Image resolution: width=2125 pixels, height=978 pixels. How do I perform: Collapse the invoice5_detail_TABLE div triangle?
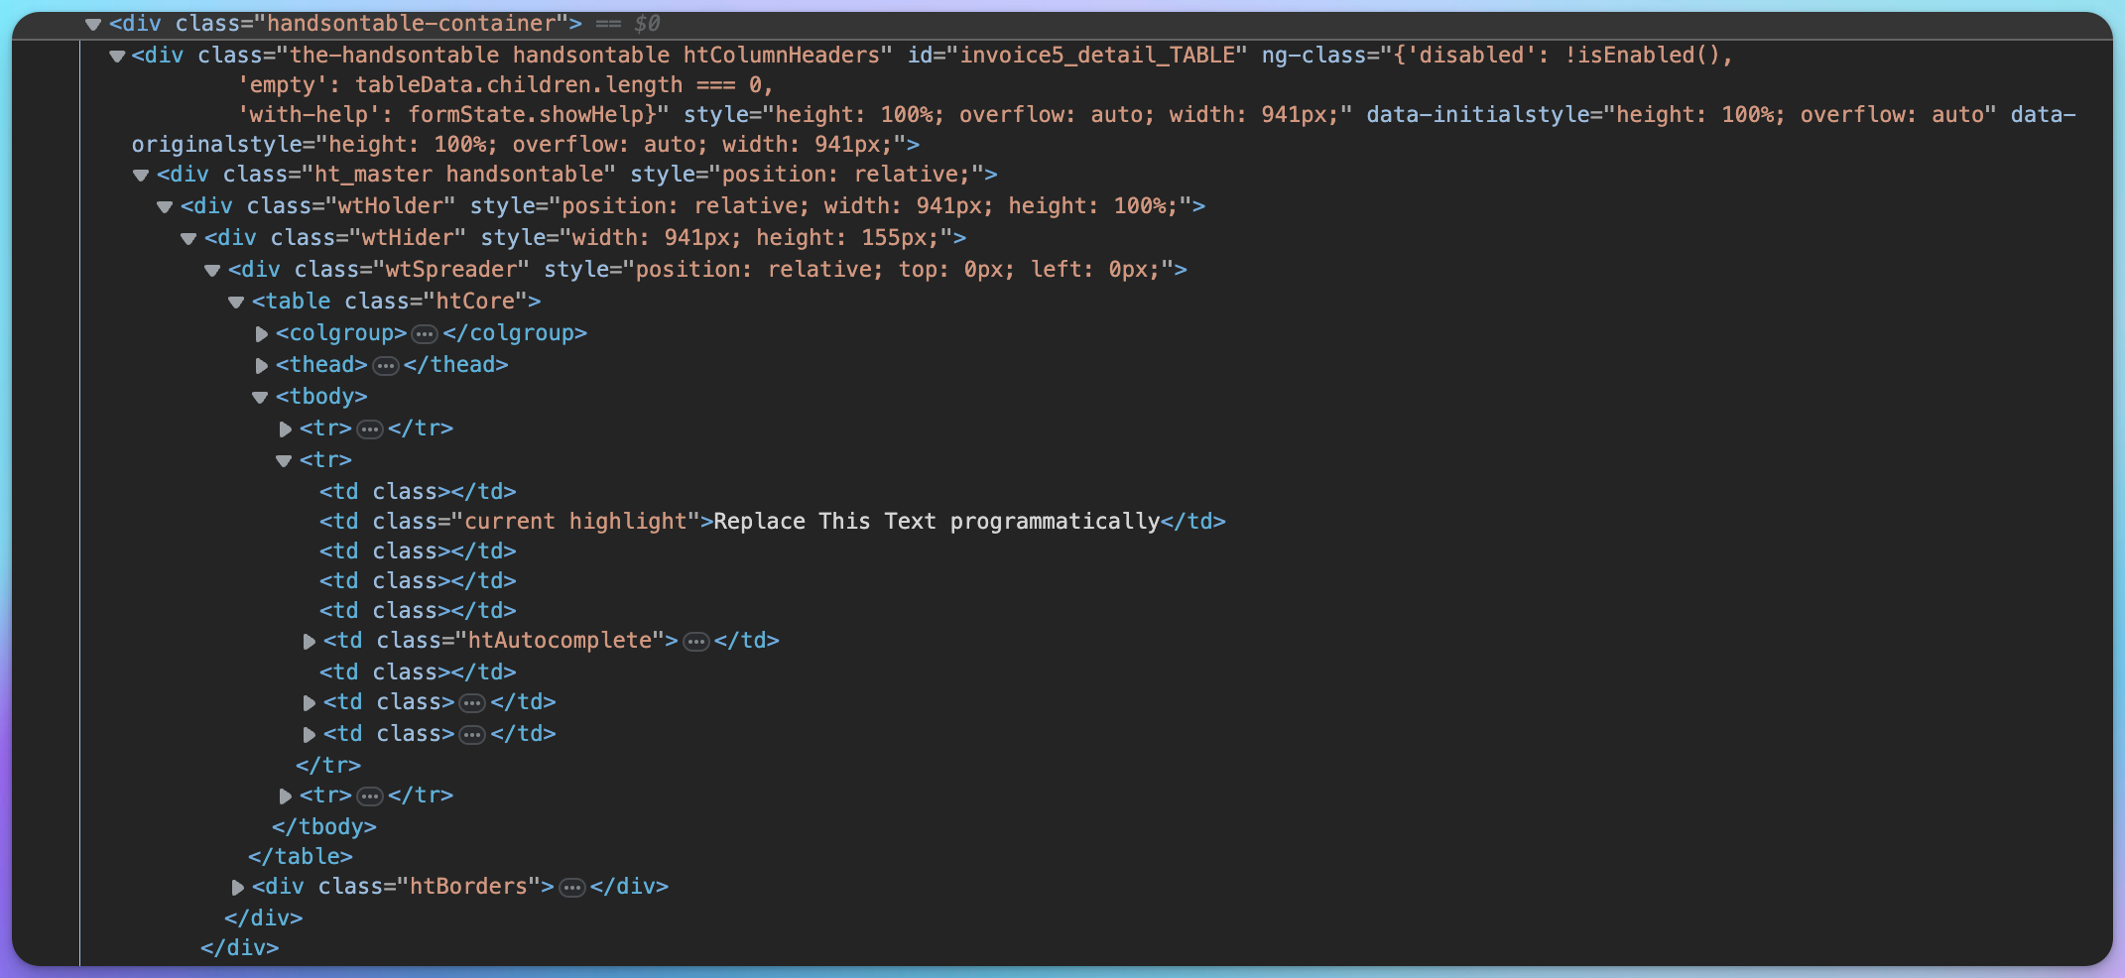click(x=117, y=56)
